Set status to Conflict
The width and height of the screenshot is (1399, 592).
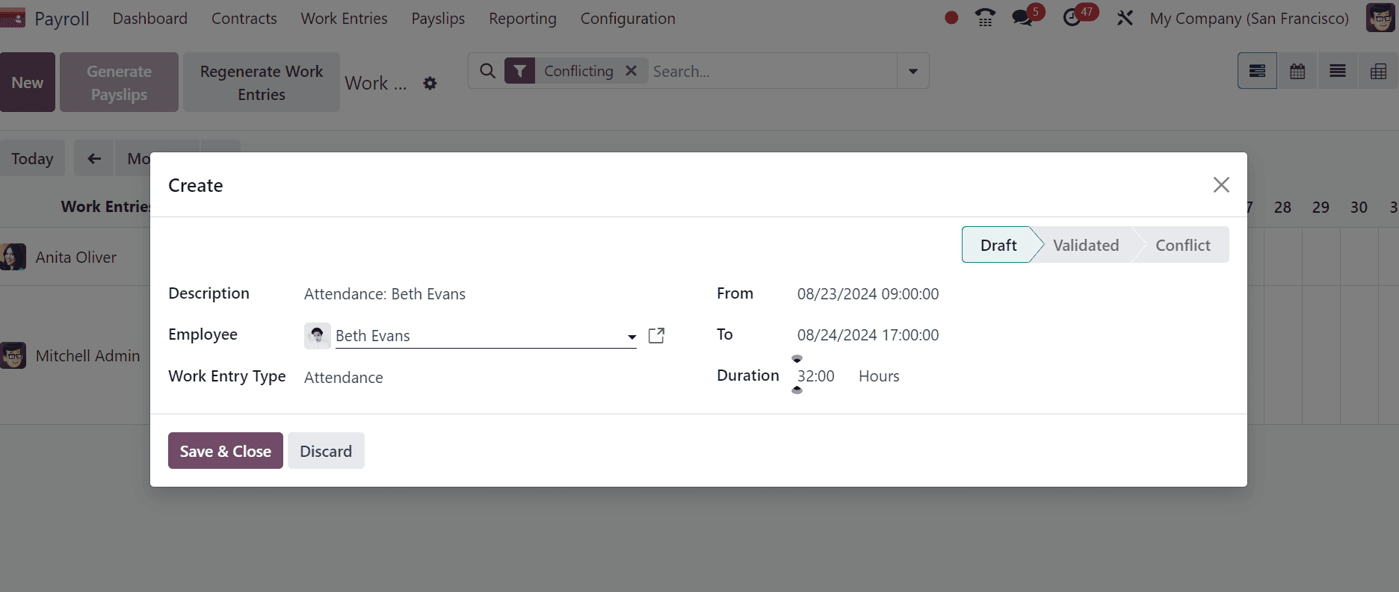click(x=1182, y=245)
